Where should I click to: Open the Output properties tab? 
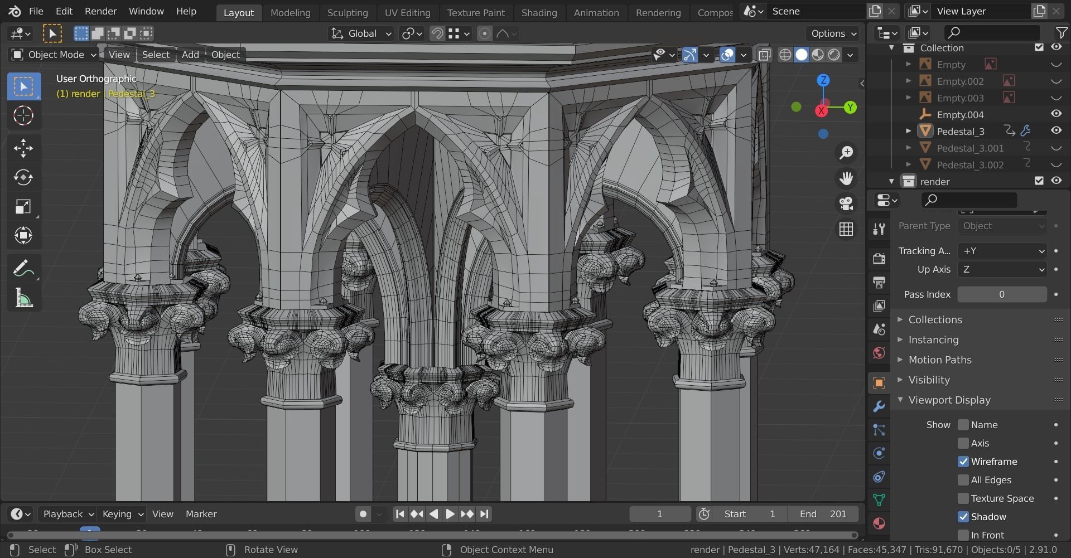tap(879, 282)
